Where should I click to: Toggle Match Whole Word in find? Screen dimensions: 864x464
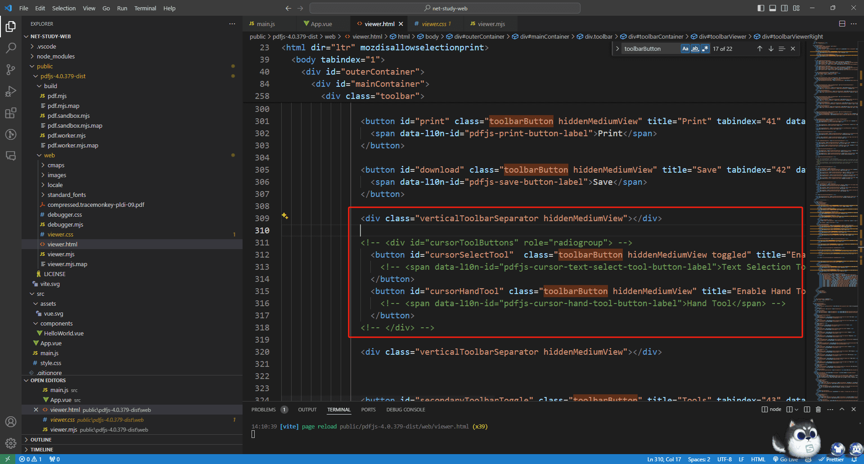695,49
